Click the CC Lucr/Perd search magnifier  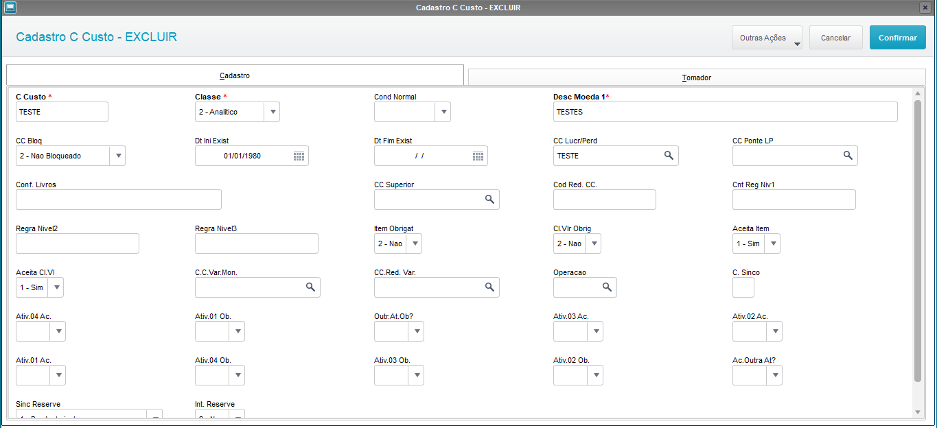[669, 156]
